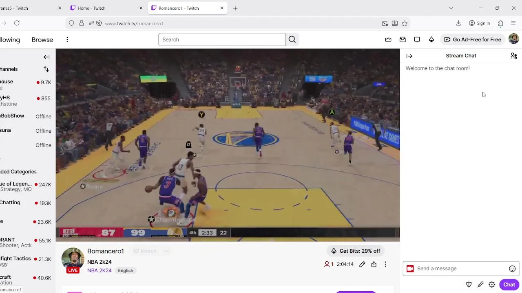Select the category row with 40.6K viewers
522x293 pixels.
(28, 280)
